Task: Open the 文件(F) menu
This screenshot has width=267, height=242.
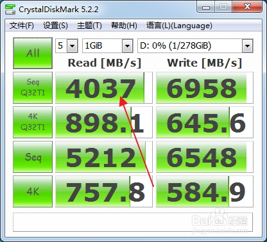Action: [22, 26]
